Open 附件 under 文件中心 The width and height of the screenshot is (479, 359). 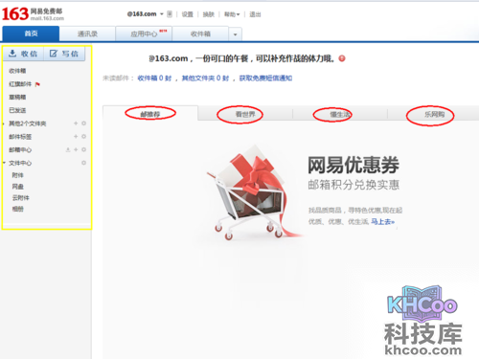click(x=18, y=175)
